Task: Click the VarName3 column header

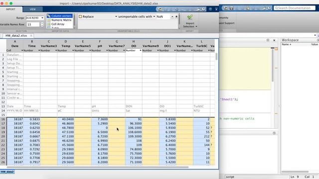Action: (49, 46)
